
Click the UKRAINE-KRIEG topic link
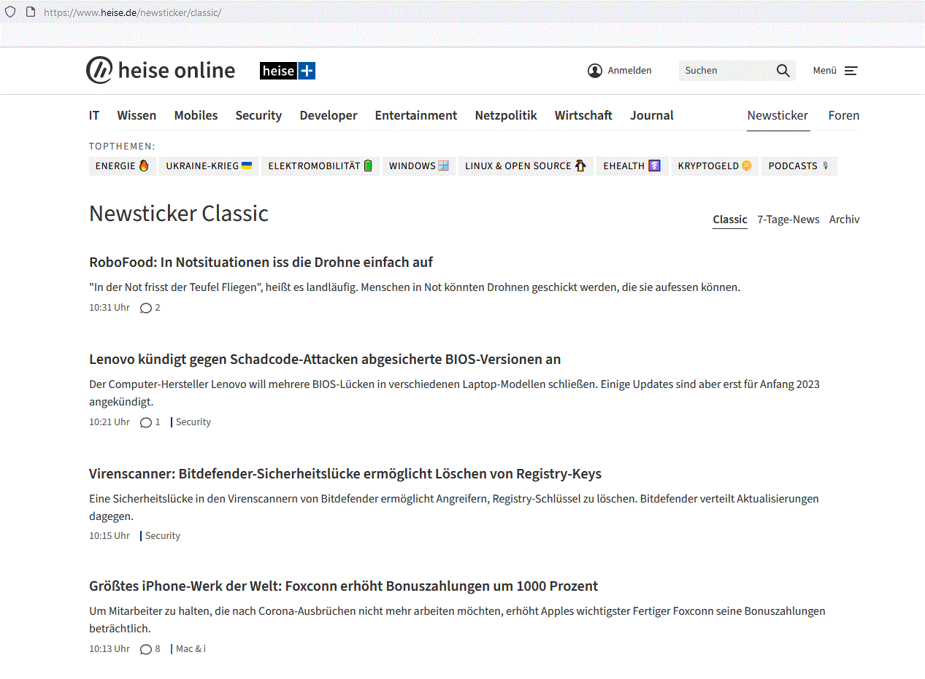(208, 166)
